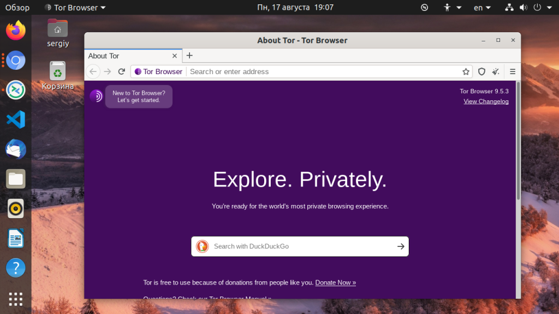Click the forward navigation arrow
The image size is (559, 314).
tap(107, 71)
